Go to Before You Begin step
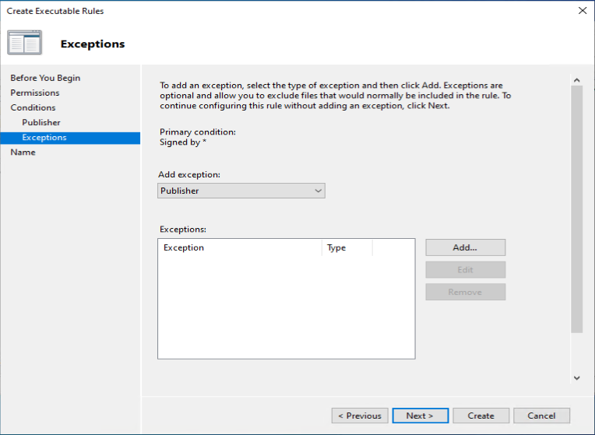 tap(45, 78)
